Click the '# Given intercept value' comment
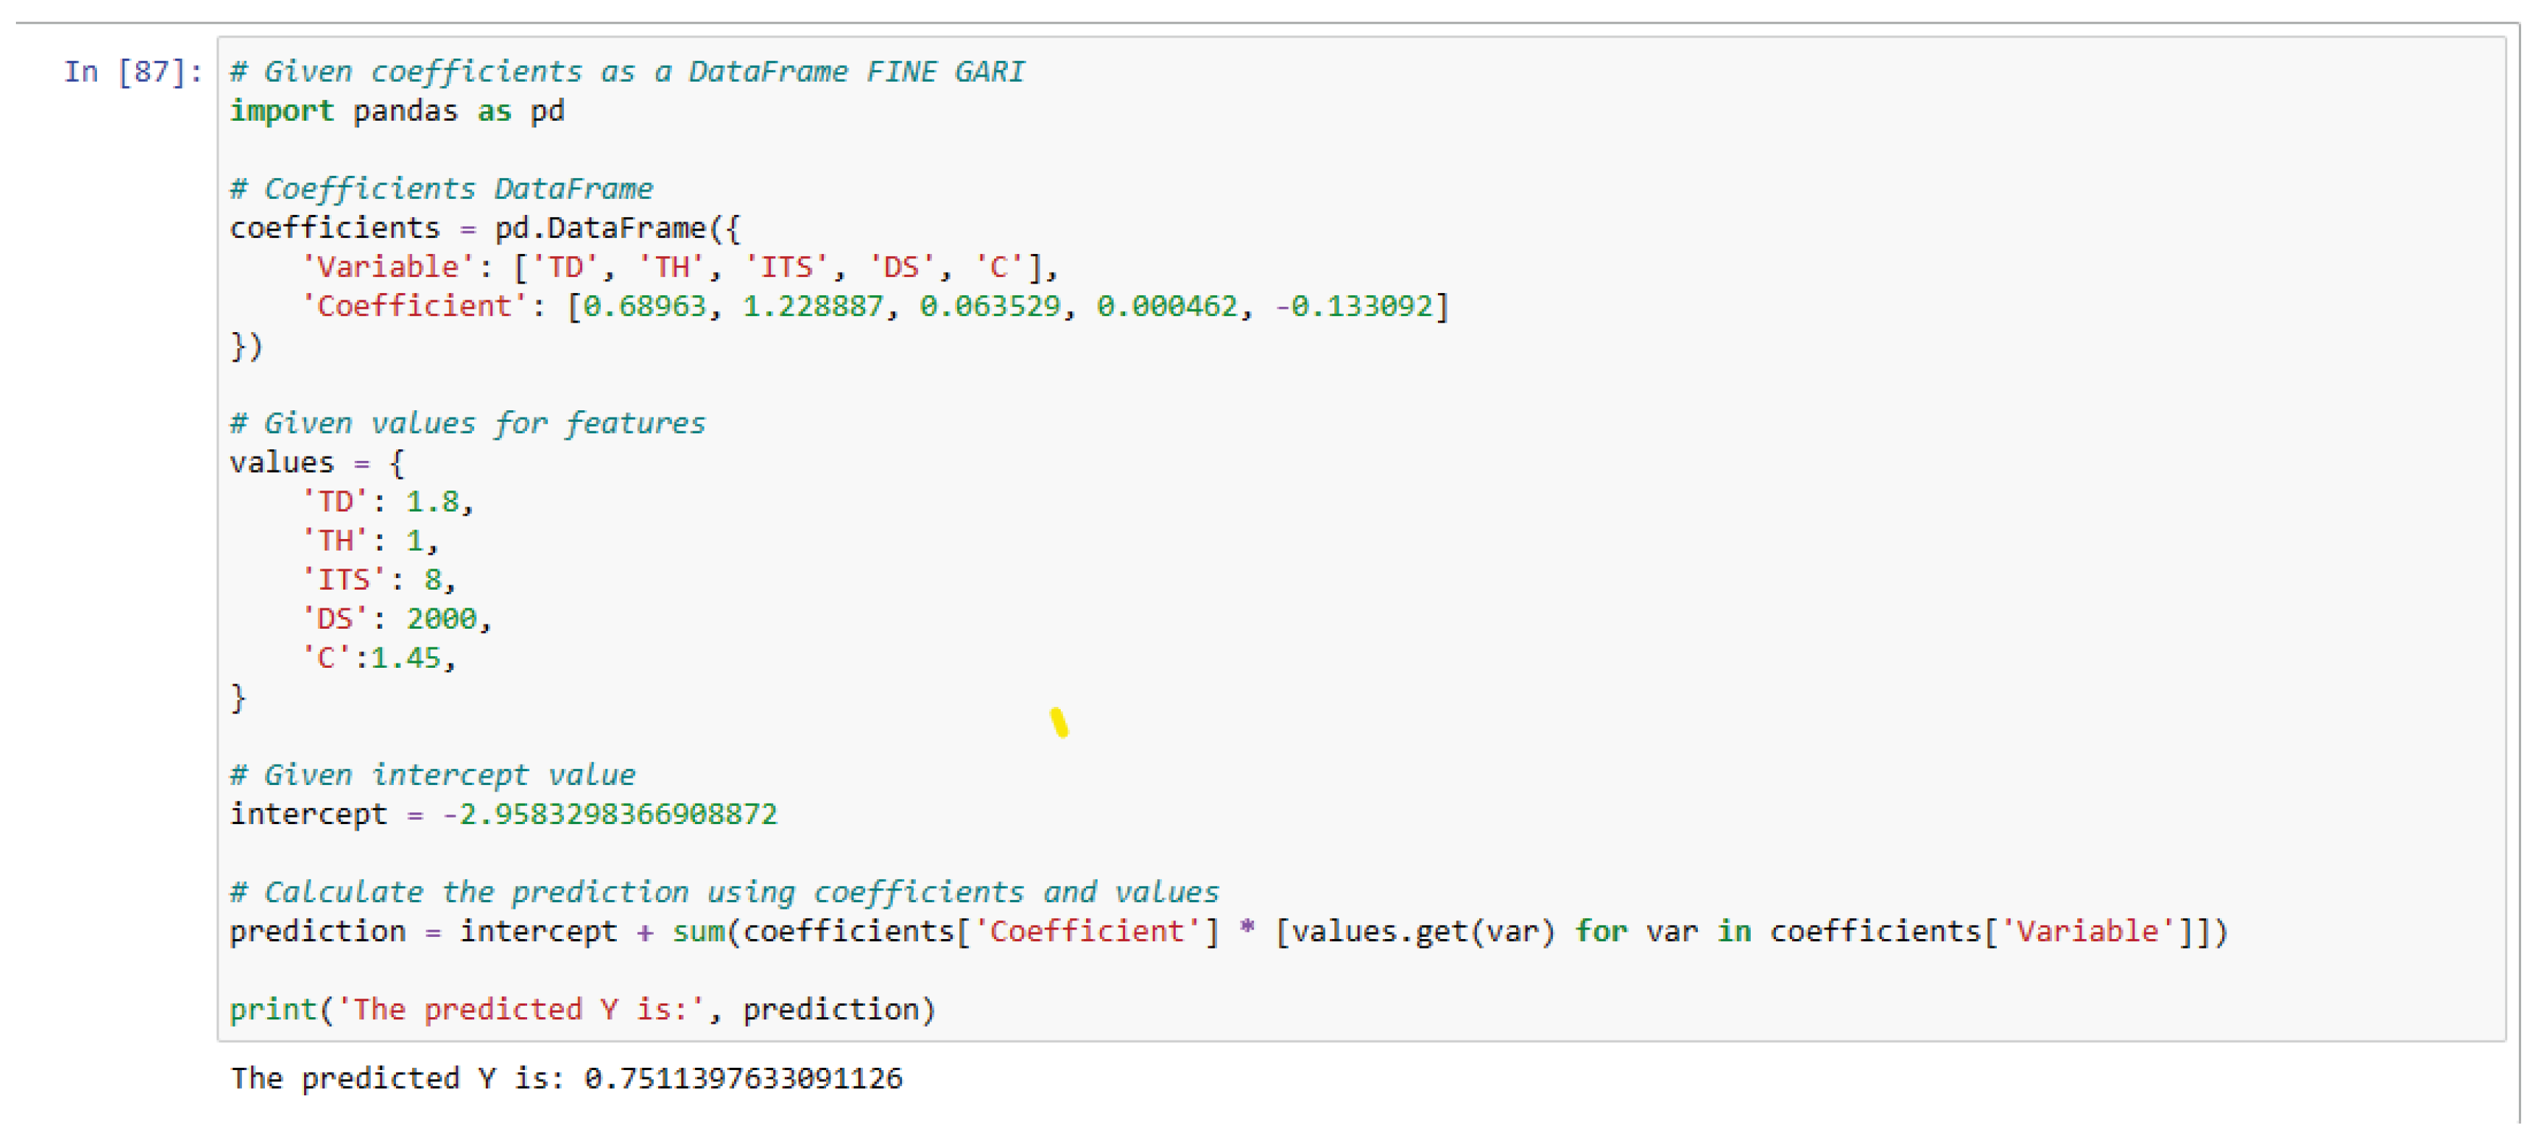This screenshot has width=2537, height=1146. pyautogui.click(x=432, y=775)
